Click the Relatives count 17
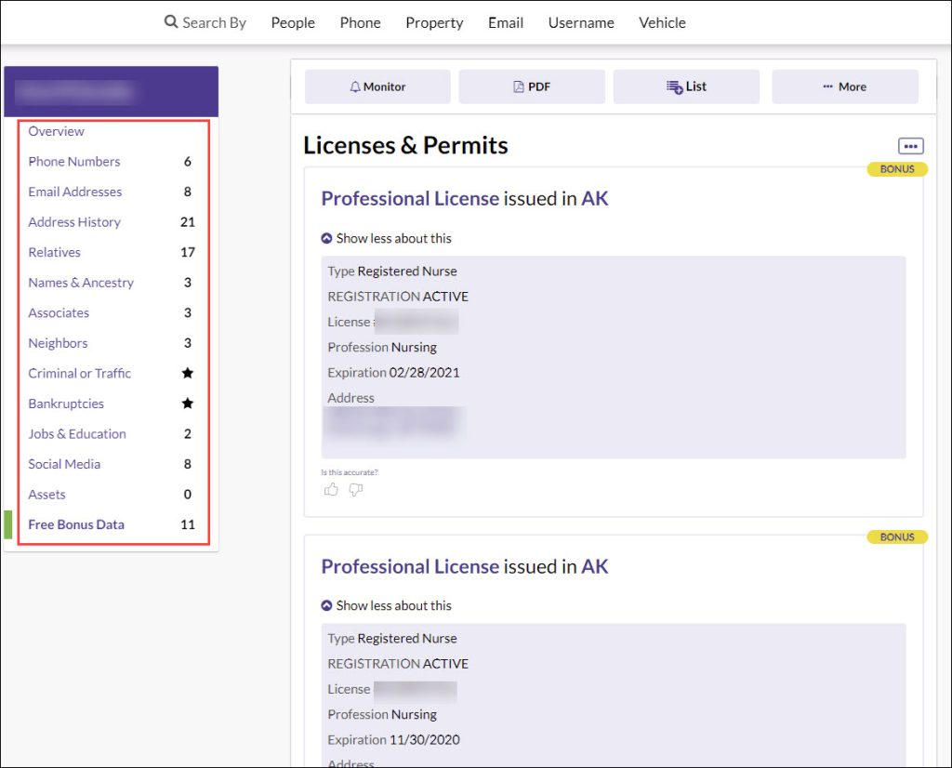 188,253
